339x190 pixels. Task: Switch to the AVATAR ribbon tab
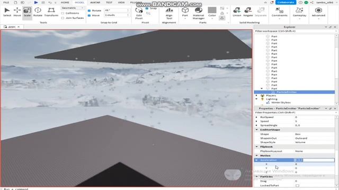tap(95, 2)
